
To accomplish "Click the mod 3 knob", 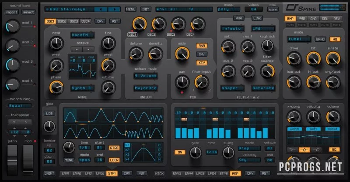I will coord(13,65).
